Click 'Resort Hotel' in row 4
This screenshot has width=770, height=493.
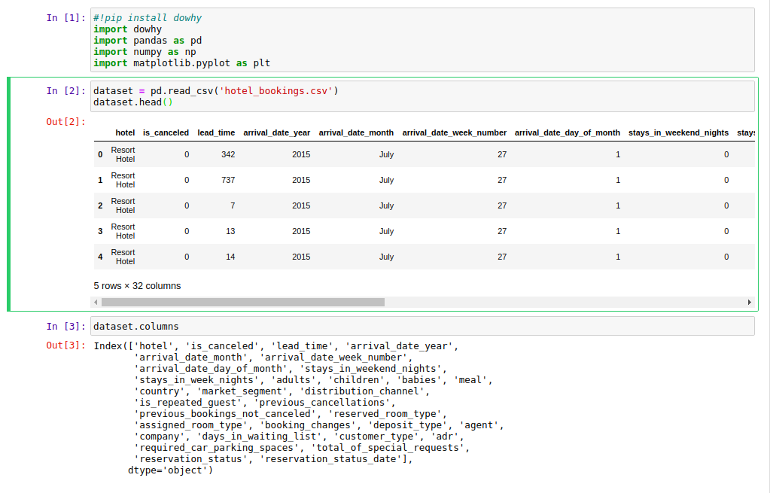(x=123, y=257)
